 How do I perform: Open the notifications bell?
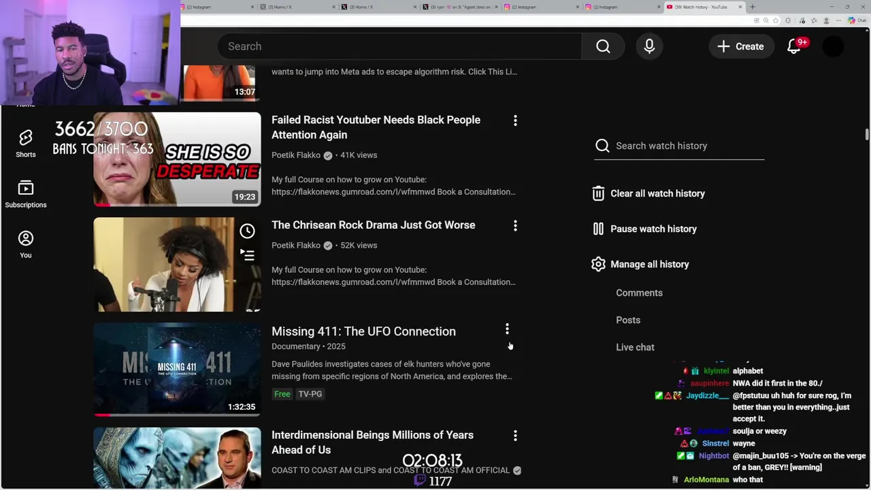(x=794, y=46)
